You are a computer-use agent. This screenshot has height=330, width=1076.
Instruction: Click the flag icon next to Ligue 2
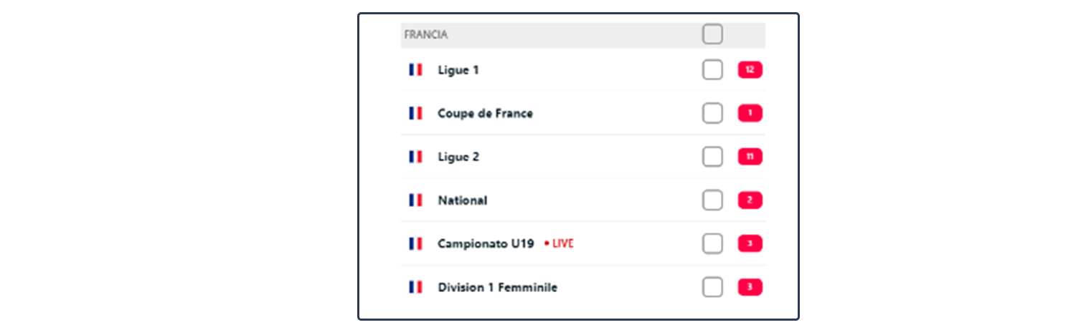415,157
